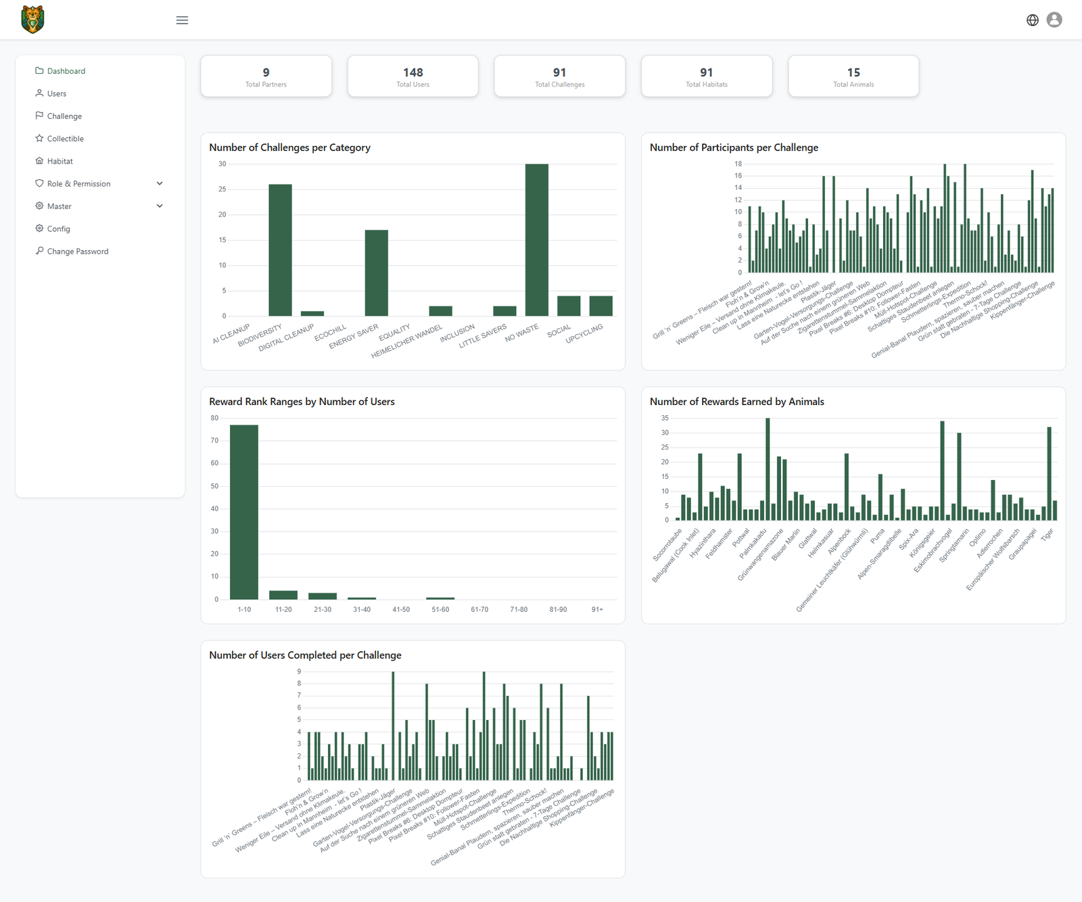Click the Challenge flag icon
Viewport: 1082px width, 902px height.
click(39, 116)
